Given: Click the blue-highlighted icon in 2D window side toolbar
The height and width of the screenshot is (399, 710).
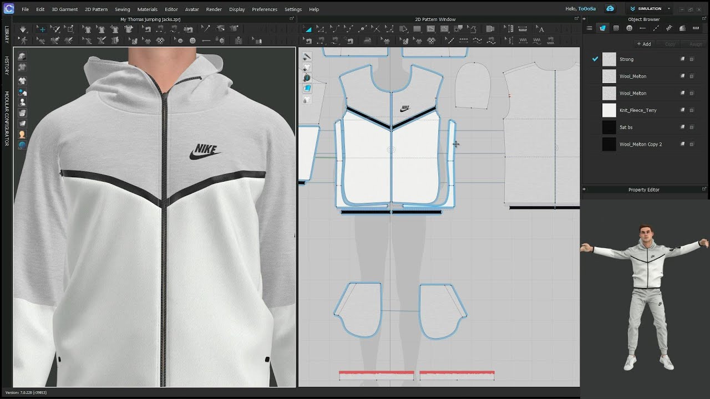Looking at the screenshot, I should [x=307, y=88].
